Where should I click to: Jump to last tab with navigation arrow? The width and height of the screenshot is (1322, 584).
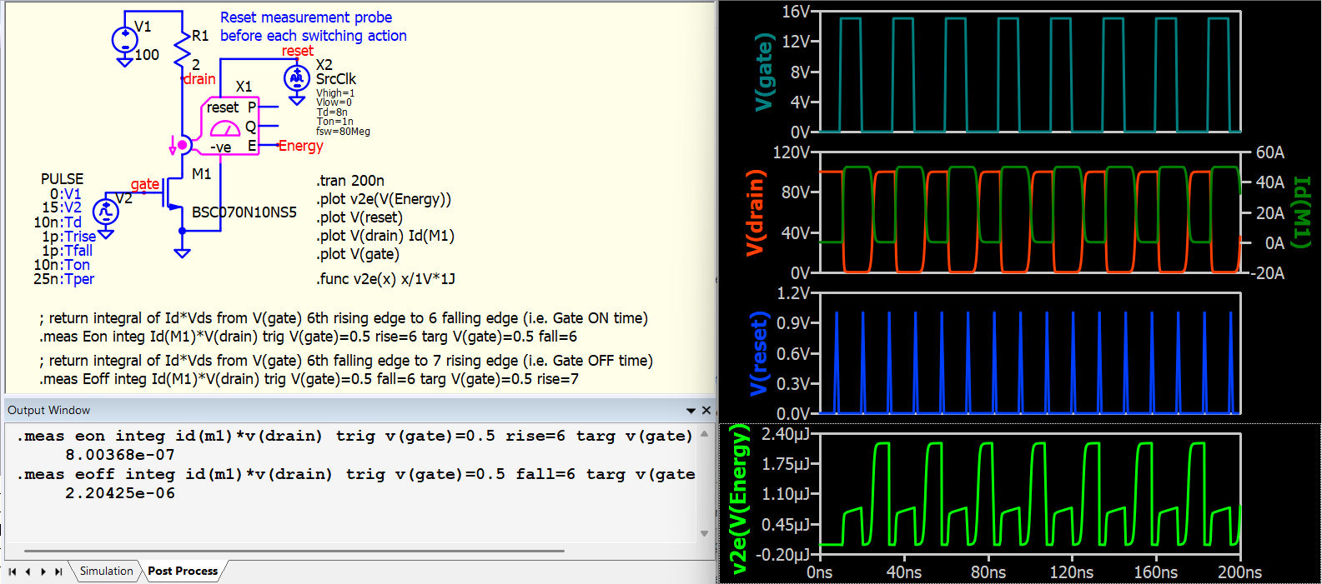[58, 572]
